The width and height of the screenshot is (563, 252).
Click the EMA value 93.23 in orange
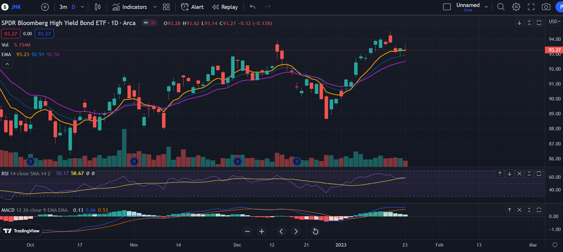pos(23,55)
